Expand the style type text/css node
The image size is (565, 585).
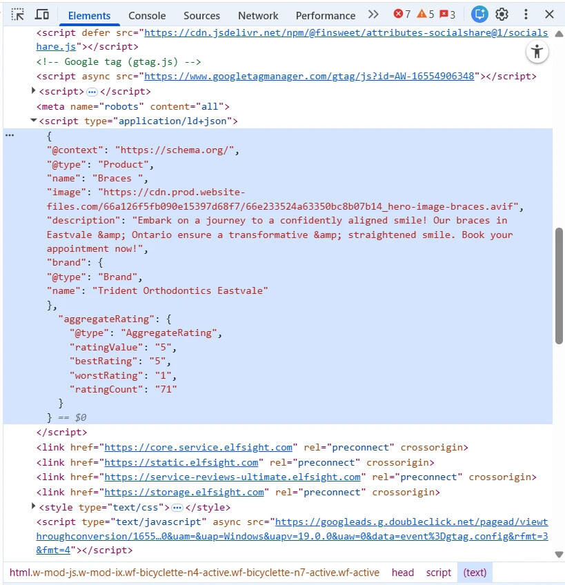pyautogui.click(x=33, y=506)
